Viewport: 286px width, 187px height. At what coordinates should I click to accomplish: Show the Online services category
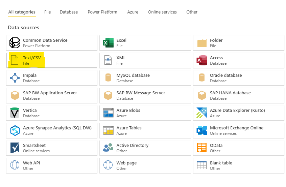(162, 12)
